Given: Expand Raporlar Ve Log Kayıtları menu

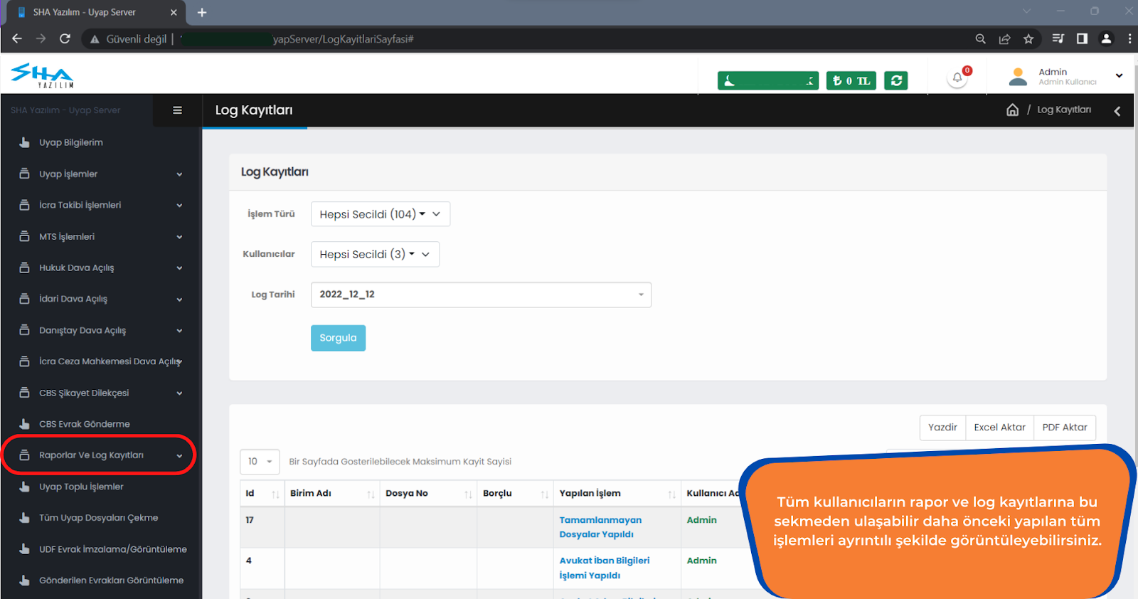Looking at the screenshot, I should (99, 455).
